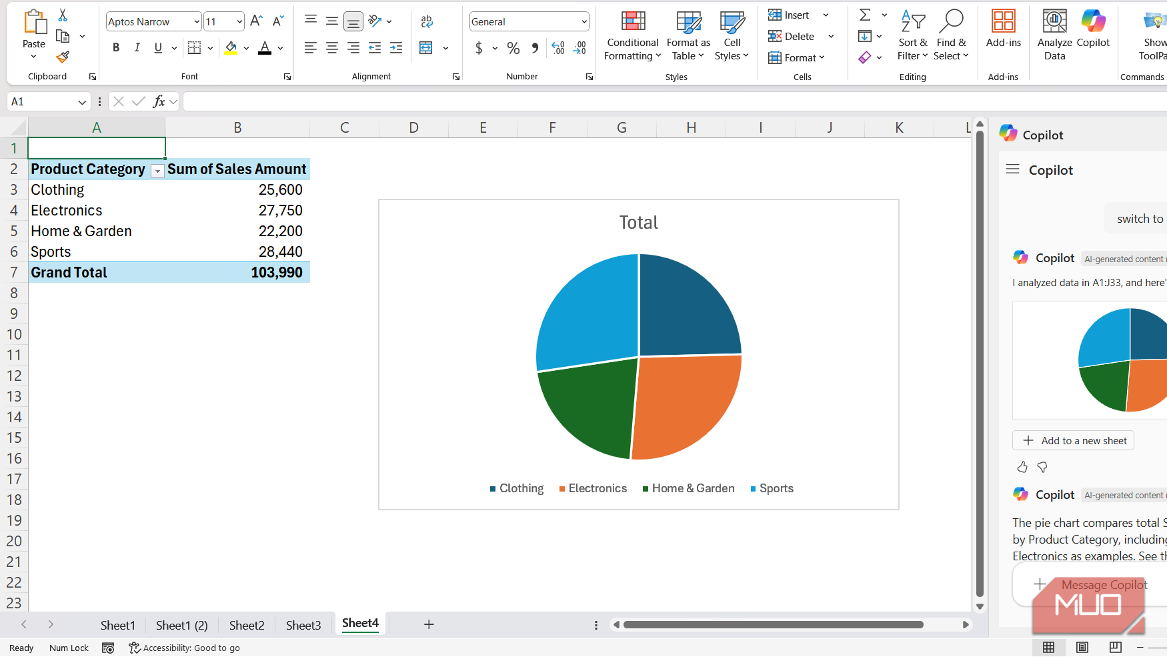1167x657 pixels.
Task: Switch to Sheet3 tab
Action: tap(303, 625)
